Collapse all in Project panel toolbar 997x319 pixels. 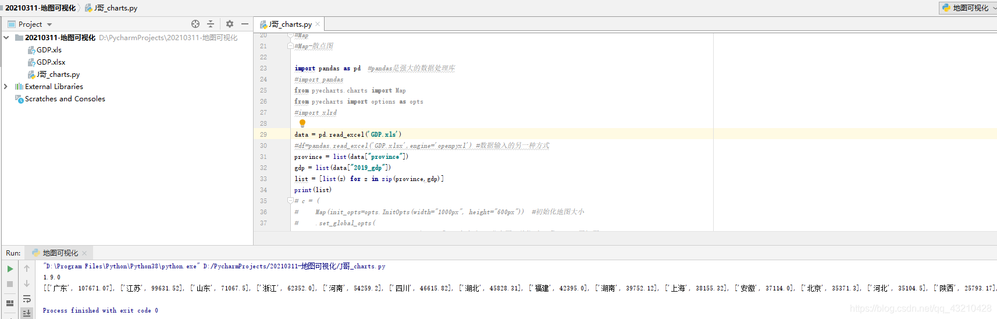coord(211,24)
